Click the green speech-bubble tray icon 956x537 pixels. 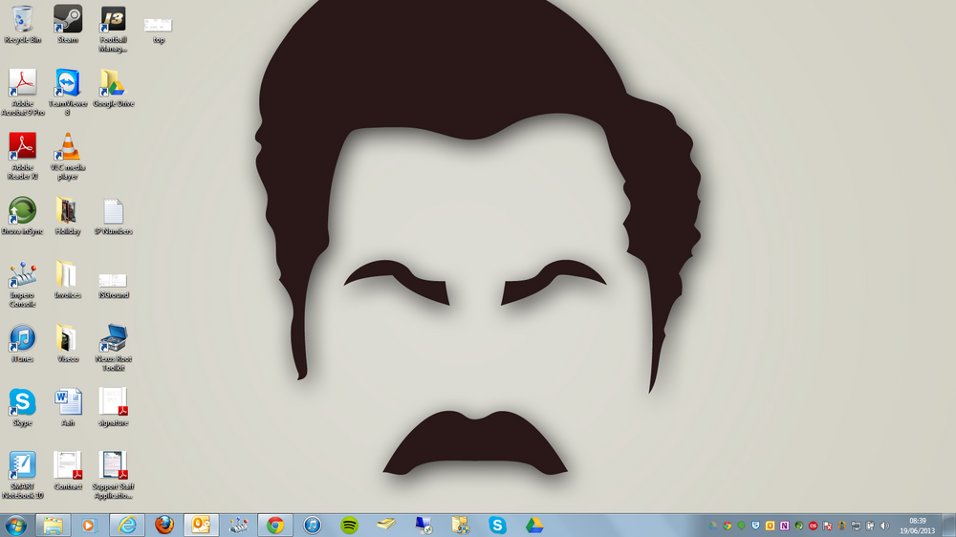coord(742,526)
